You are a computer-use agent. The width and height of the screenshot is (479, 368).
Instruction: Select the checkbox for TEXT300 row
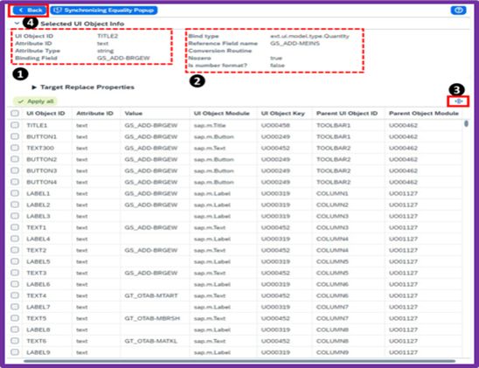[x=15, y=148]
